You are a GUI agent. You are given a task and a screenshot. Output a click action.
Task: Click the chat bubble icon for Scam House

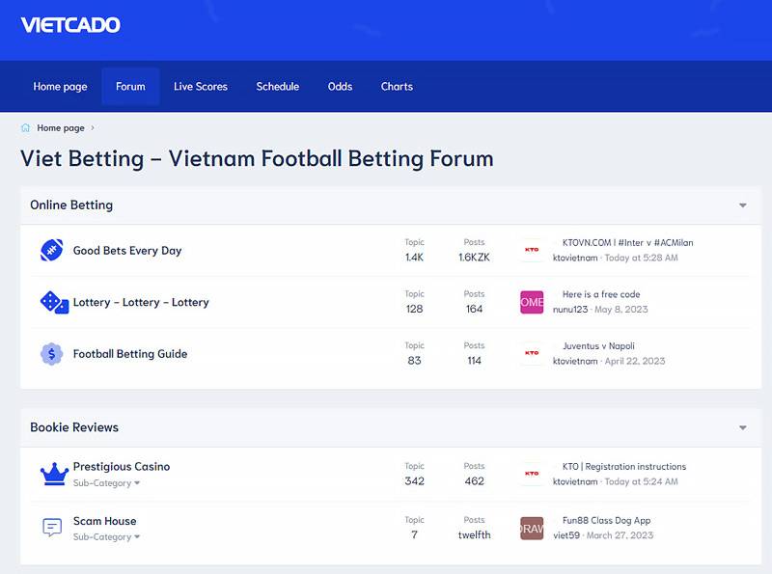[x=52, y=528]
